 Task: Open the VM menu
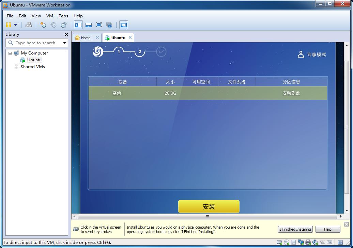49,16
